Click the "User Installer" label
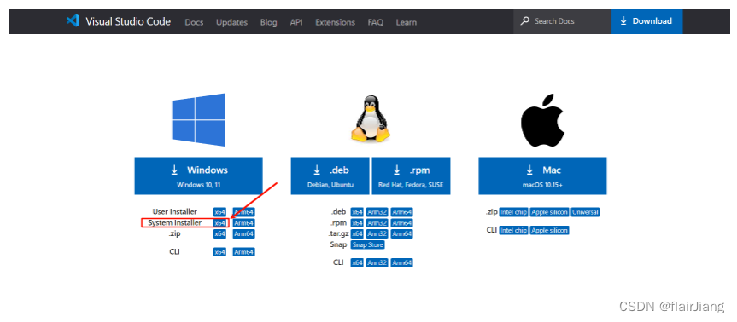 [175, 212]
